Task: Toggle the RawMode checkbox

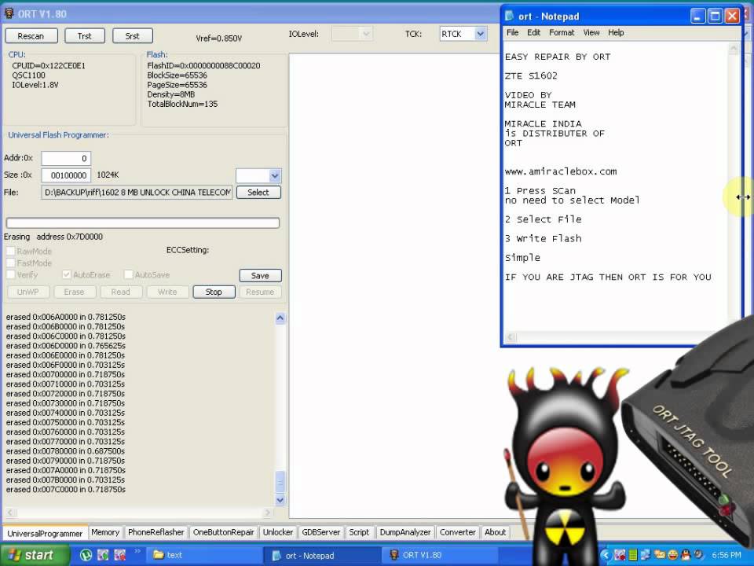Action: [x=10, y=251]
